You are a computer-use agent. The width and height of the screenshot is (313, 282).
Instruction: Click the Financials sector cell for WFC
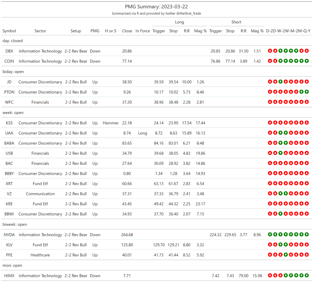40,102
